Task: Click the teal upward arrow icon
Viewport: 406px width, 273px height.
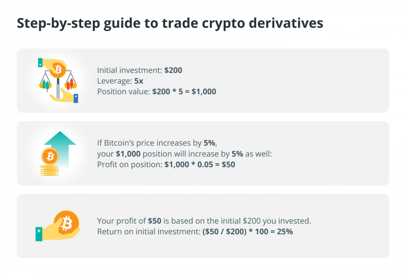Action: point(60,150)
